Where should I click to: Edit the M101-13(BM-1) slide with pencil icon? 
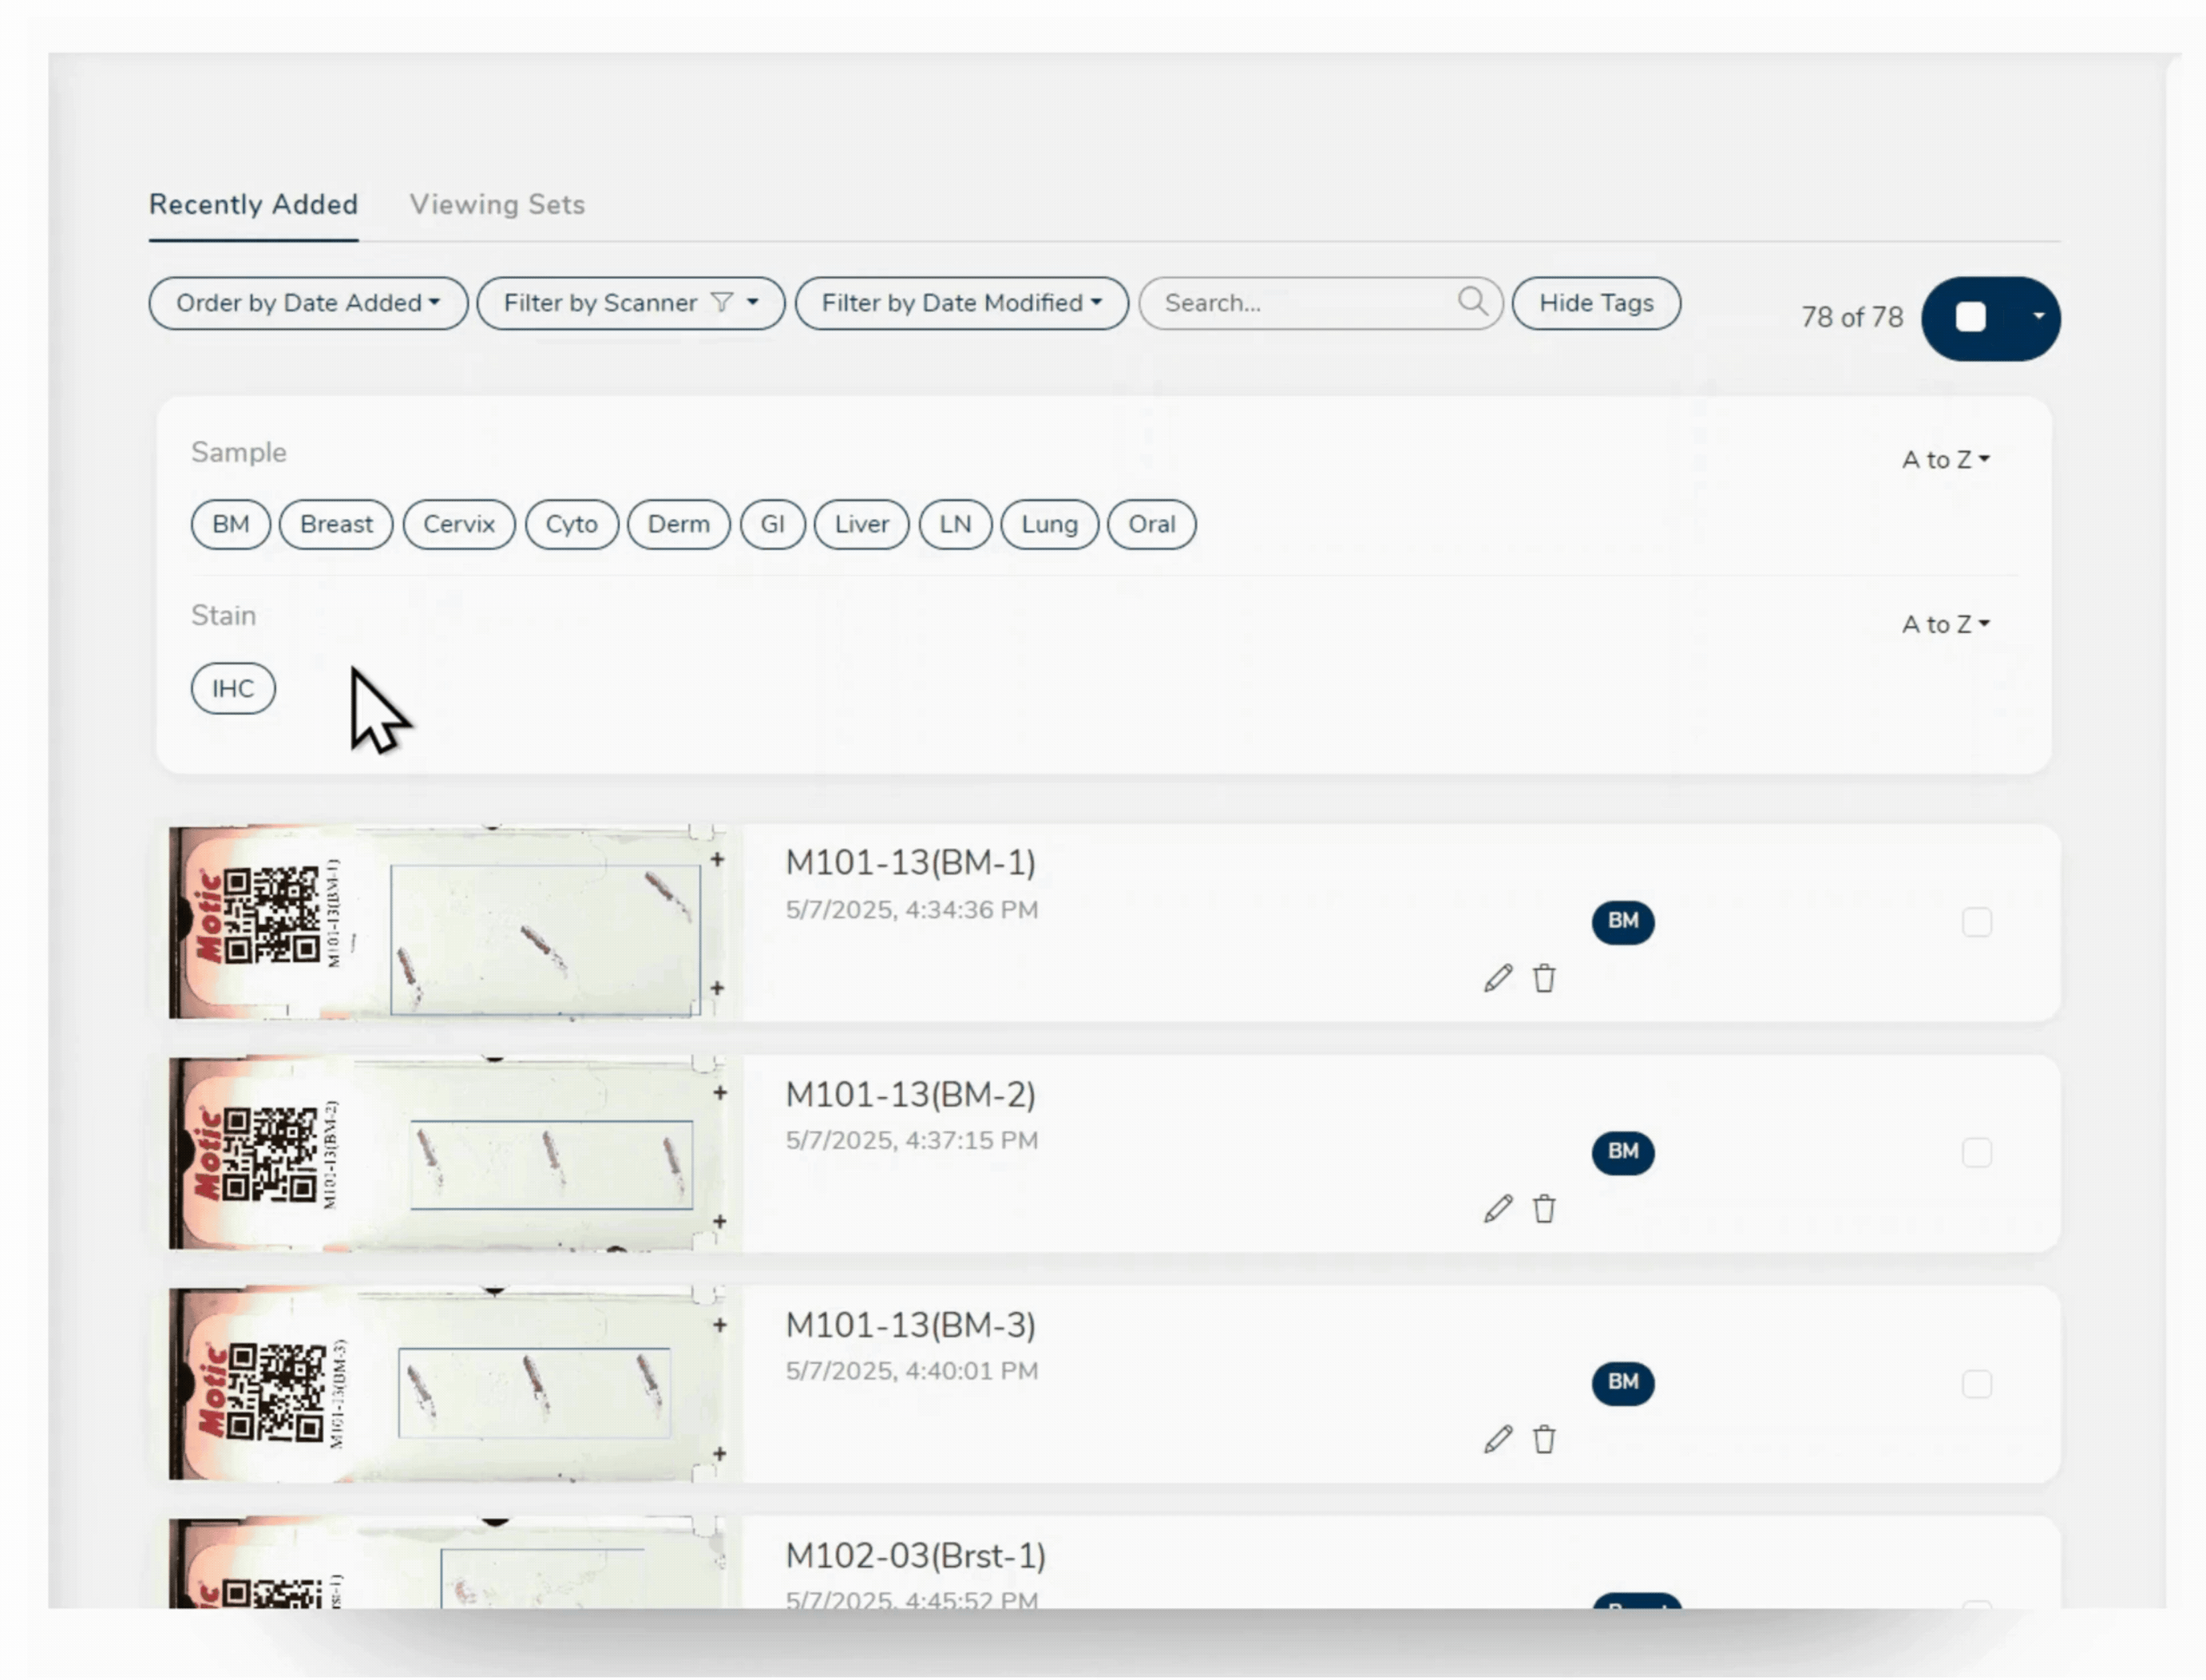[1497, 978]
